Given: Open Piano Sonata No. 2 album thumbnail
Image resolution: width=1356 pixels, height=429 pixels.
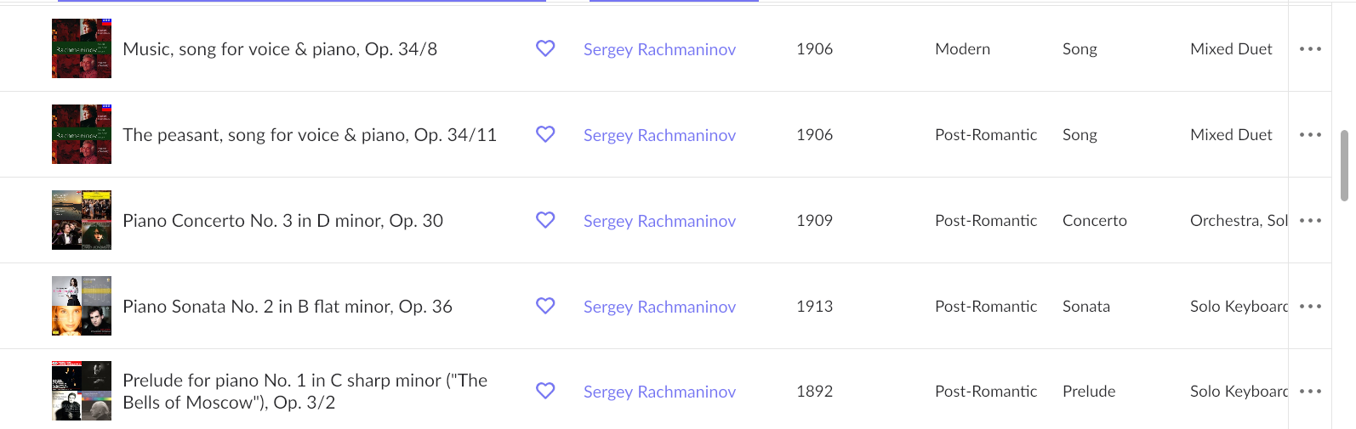Looking at the screenshot, I should (x=82, y=306).
